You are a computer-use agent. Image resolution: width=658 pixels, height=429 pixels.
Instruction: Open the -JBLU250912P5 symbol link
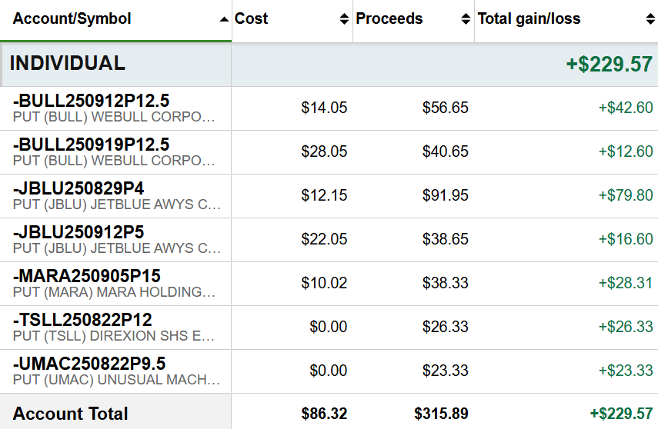click(x=78, y=232)
